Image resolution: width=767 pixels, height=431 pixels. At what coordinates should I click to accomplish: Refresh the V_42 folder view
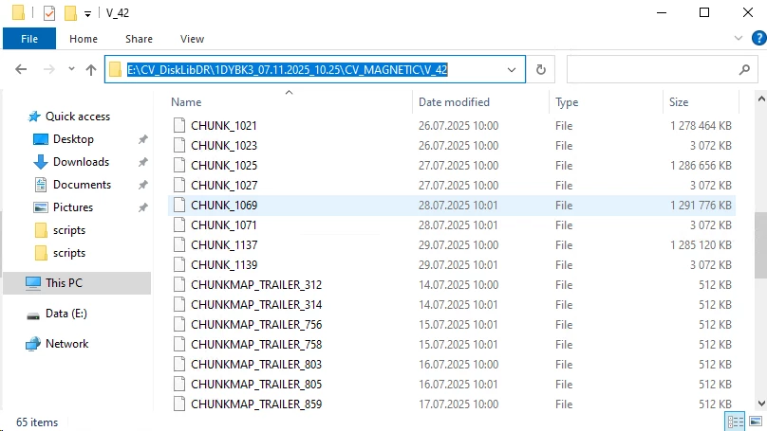tap(540, 69)
